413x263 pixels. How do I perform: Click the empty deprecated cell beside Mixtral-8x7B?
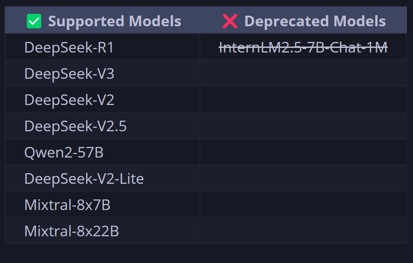[x=303, y=205]
